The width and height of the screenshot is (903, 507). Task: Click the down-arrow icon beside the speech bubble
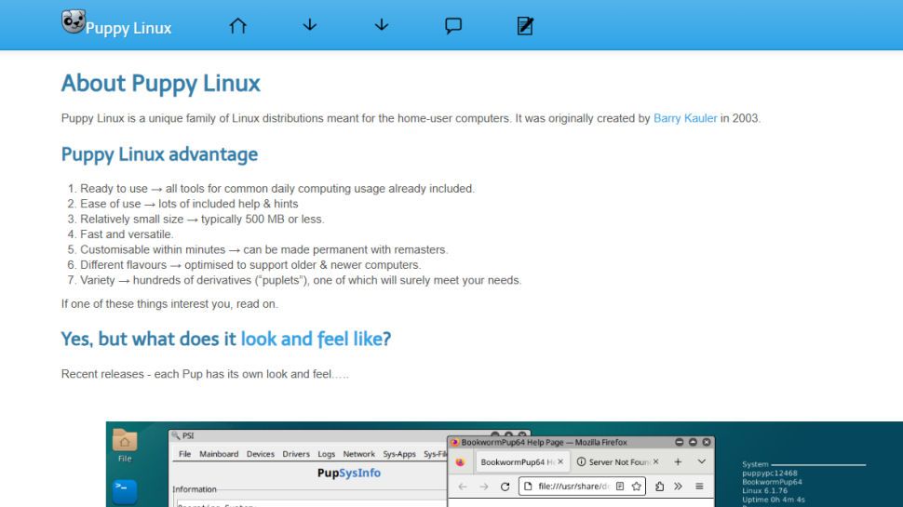click(382, 26)
